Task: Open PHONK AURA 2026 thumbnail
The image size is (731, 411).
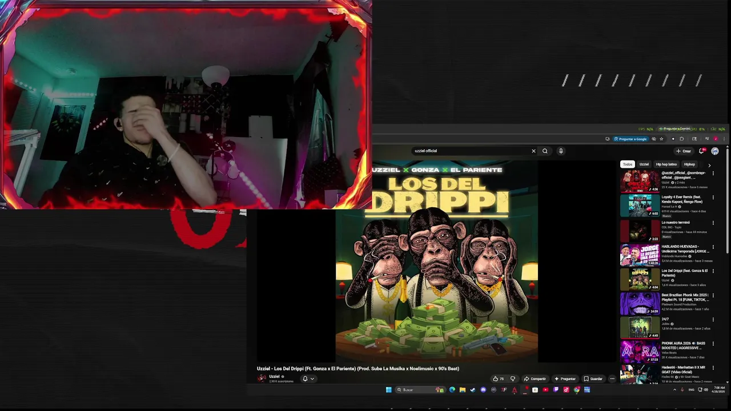Action: tap(640, 352)
